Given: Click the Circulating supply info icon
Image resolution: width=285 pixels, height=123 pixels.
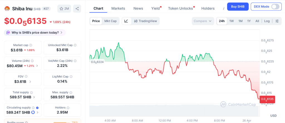Looking at the screenshot, I should (33, 108).
